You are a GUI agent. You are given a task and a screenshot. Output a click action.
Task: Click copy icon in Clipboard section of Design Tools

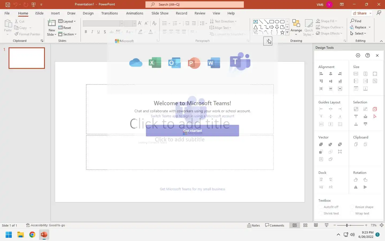point(356,144)
